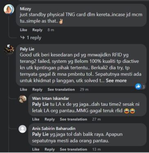This screenshot has width=149, height=153.
Task: Like Wan Intan Iskandar's reply
Action: tap(36, 119)
